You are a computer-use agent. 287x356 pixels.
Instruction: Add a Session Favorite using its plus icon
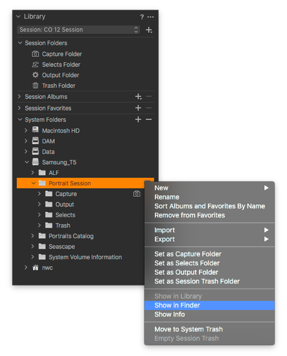click(138, 108)
